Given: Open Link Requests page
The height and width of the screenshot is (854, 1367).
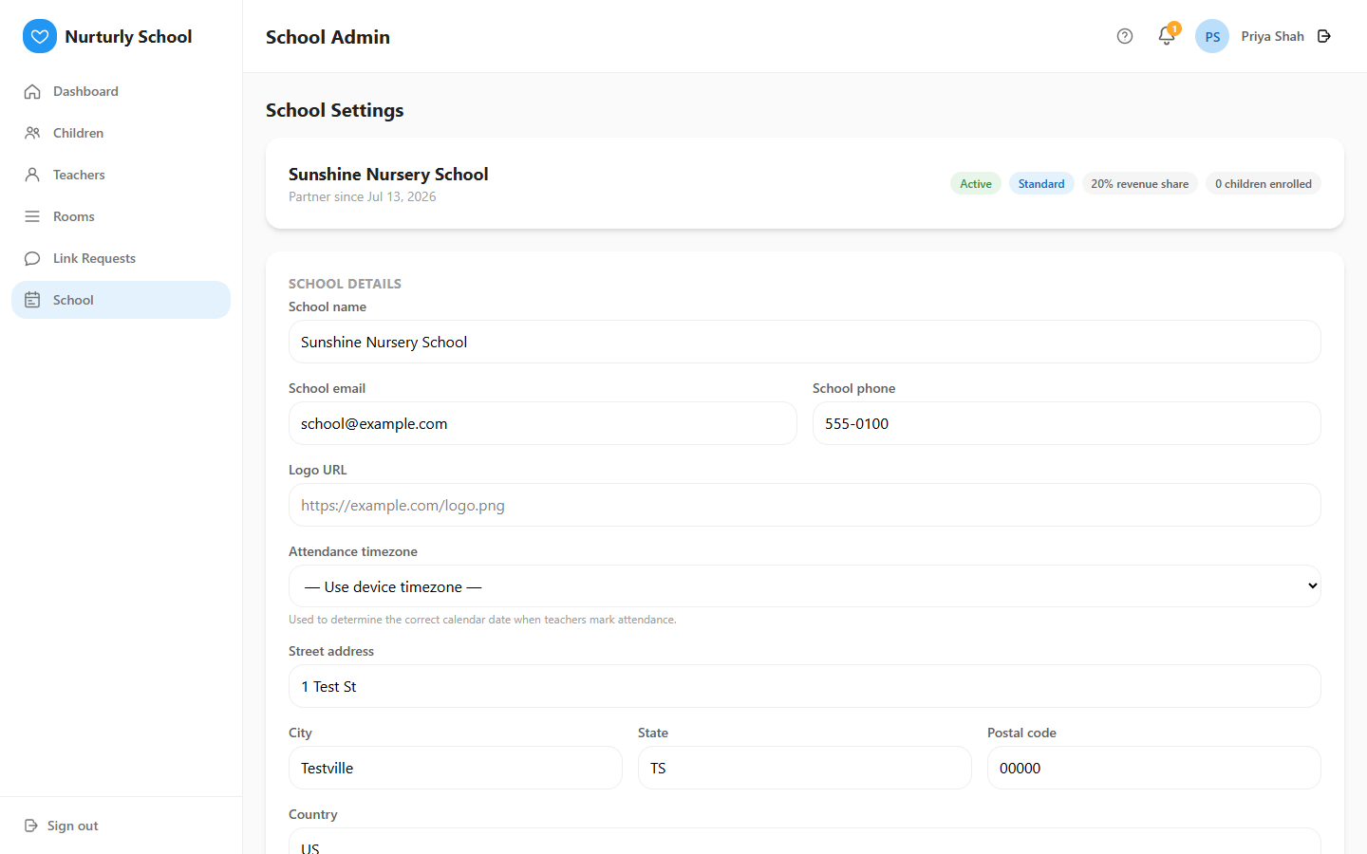Looking at the screenshot, I should [122, 258].
